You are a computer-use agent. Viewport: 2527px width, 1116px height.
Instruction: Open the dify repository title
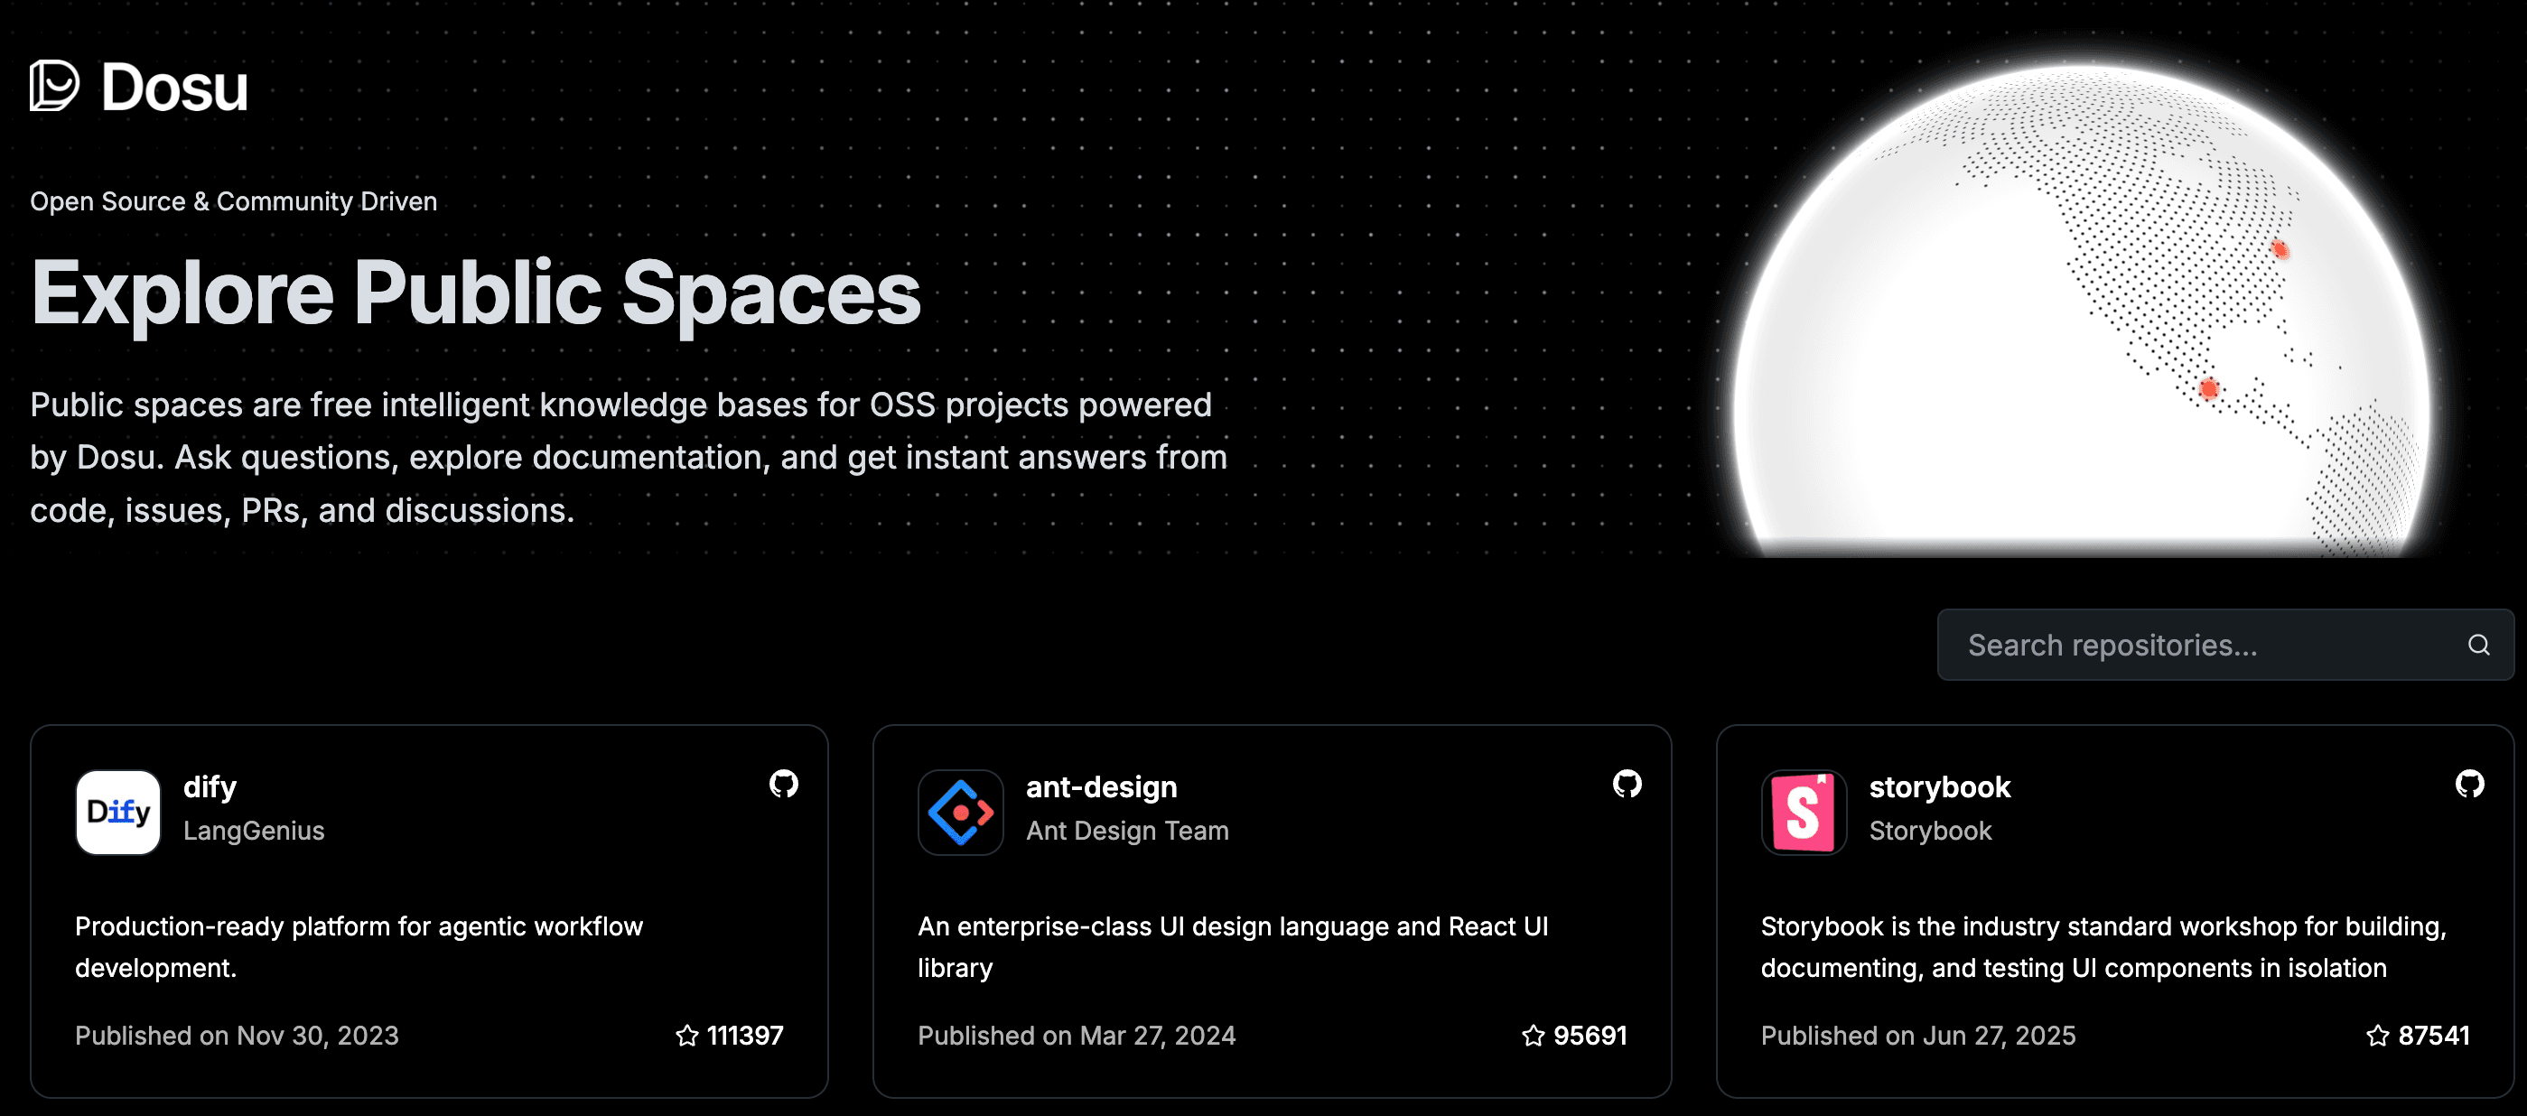tap(210, 786)
